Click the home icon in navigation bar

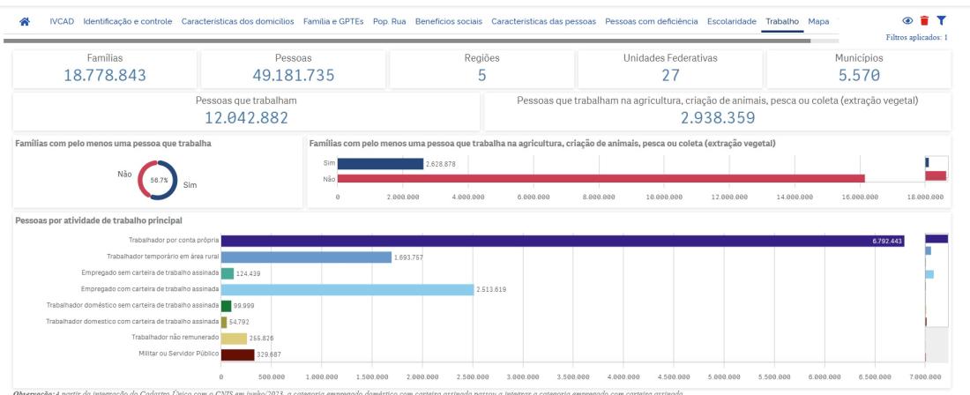click(x=26, y=21)
